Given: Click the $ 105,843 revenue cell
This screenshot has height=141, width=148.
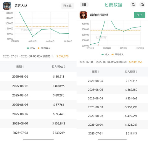Looking at the screenshot, I should click(59, 123).
